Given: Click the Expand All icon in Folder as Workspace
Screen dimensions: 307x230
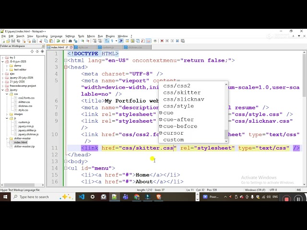Looking at the screenshot, I should pyautogui.click(x=32, y=51).
